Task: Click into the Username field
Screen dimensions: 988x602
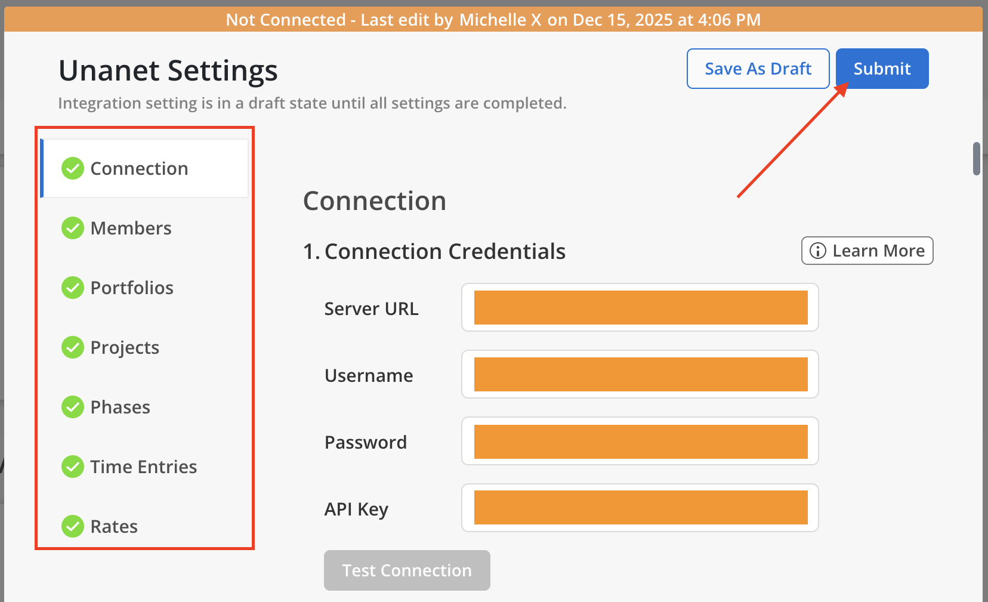Action: click(640, 374)
